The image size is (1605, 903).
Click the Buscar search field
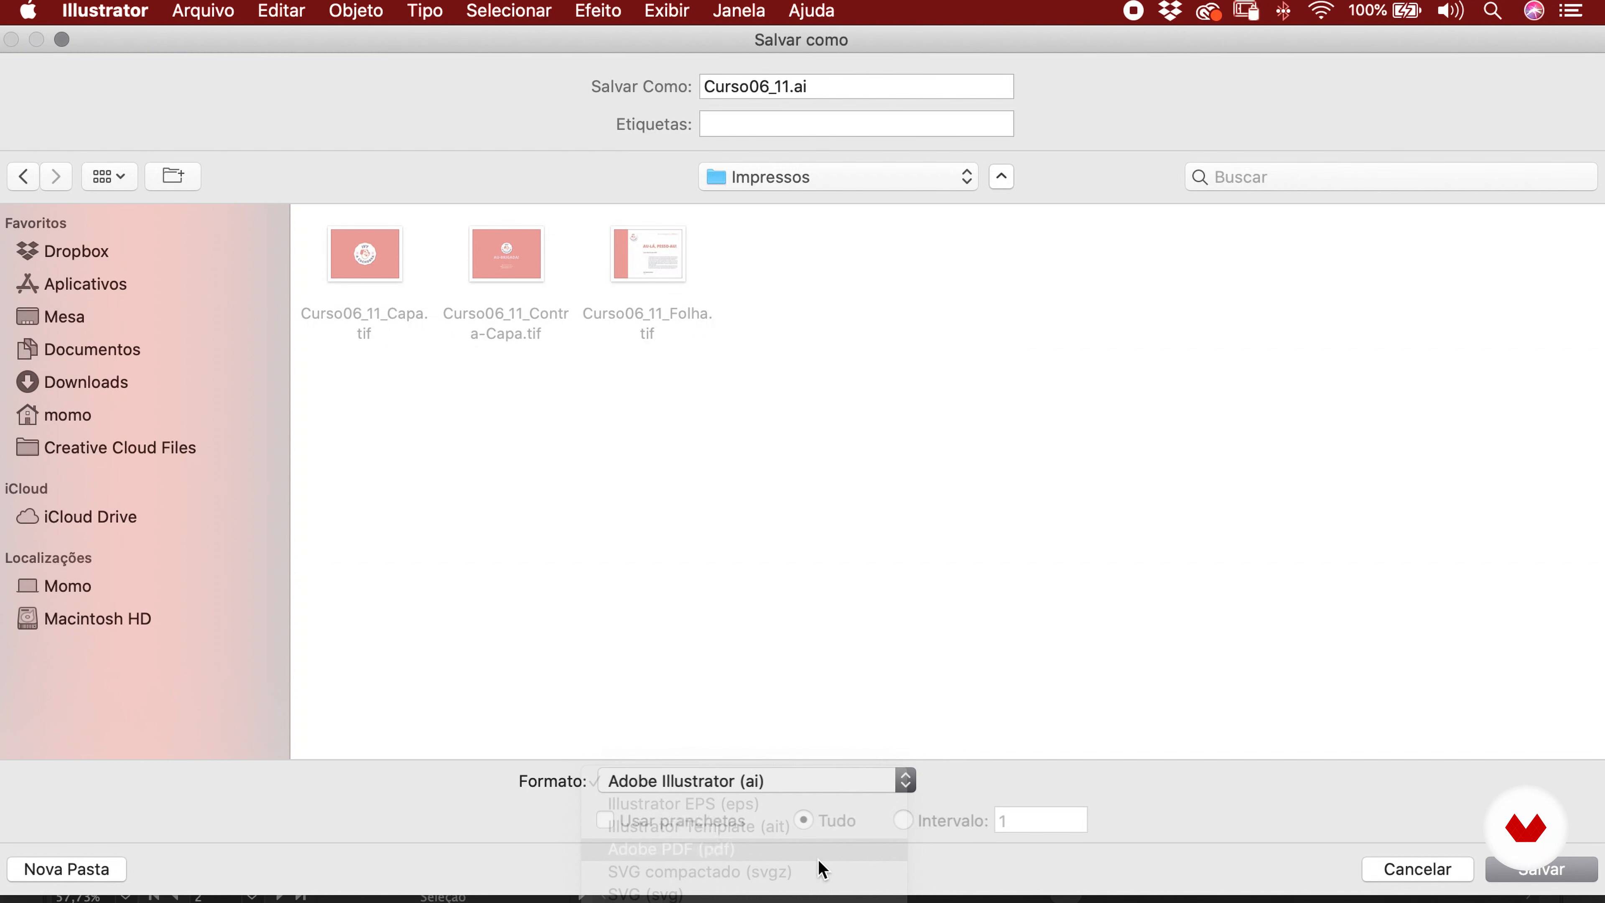coord(1391,177)
